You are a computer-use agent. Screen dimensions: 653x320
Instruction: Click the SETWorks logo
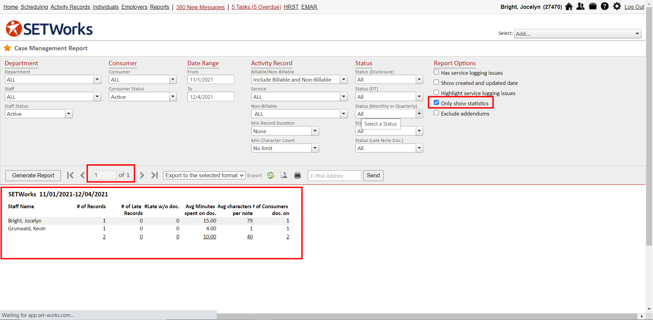49,29
